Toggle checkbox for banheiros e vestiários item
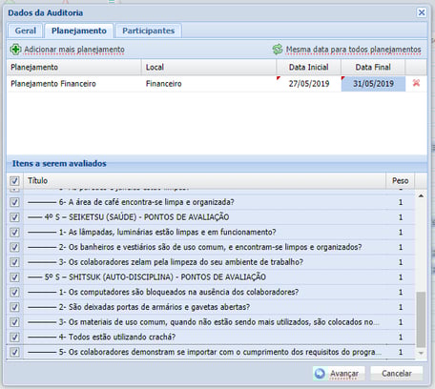The image size is (435, 389). click(x=14, y=247)
